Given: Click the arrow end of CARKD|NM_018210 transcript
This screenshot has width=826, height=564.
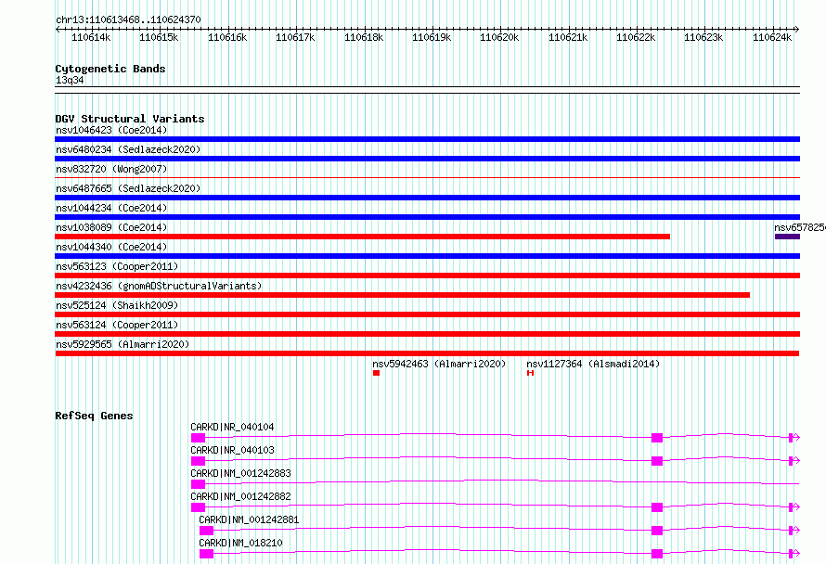Looking at the screenshot, I should tap(796, 554).
